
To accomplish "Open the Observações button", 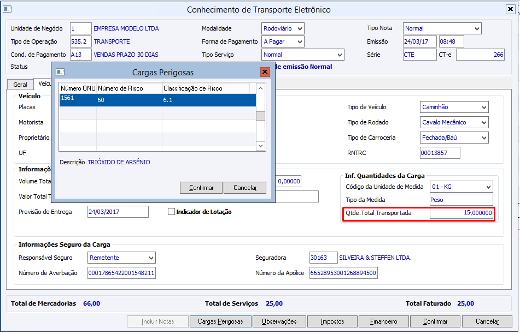I will tap(279, 321).
